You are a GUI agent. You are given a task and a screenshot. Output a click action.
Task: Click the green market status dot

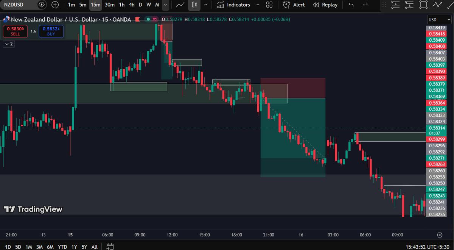click(x=148, y=19)
